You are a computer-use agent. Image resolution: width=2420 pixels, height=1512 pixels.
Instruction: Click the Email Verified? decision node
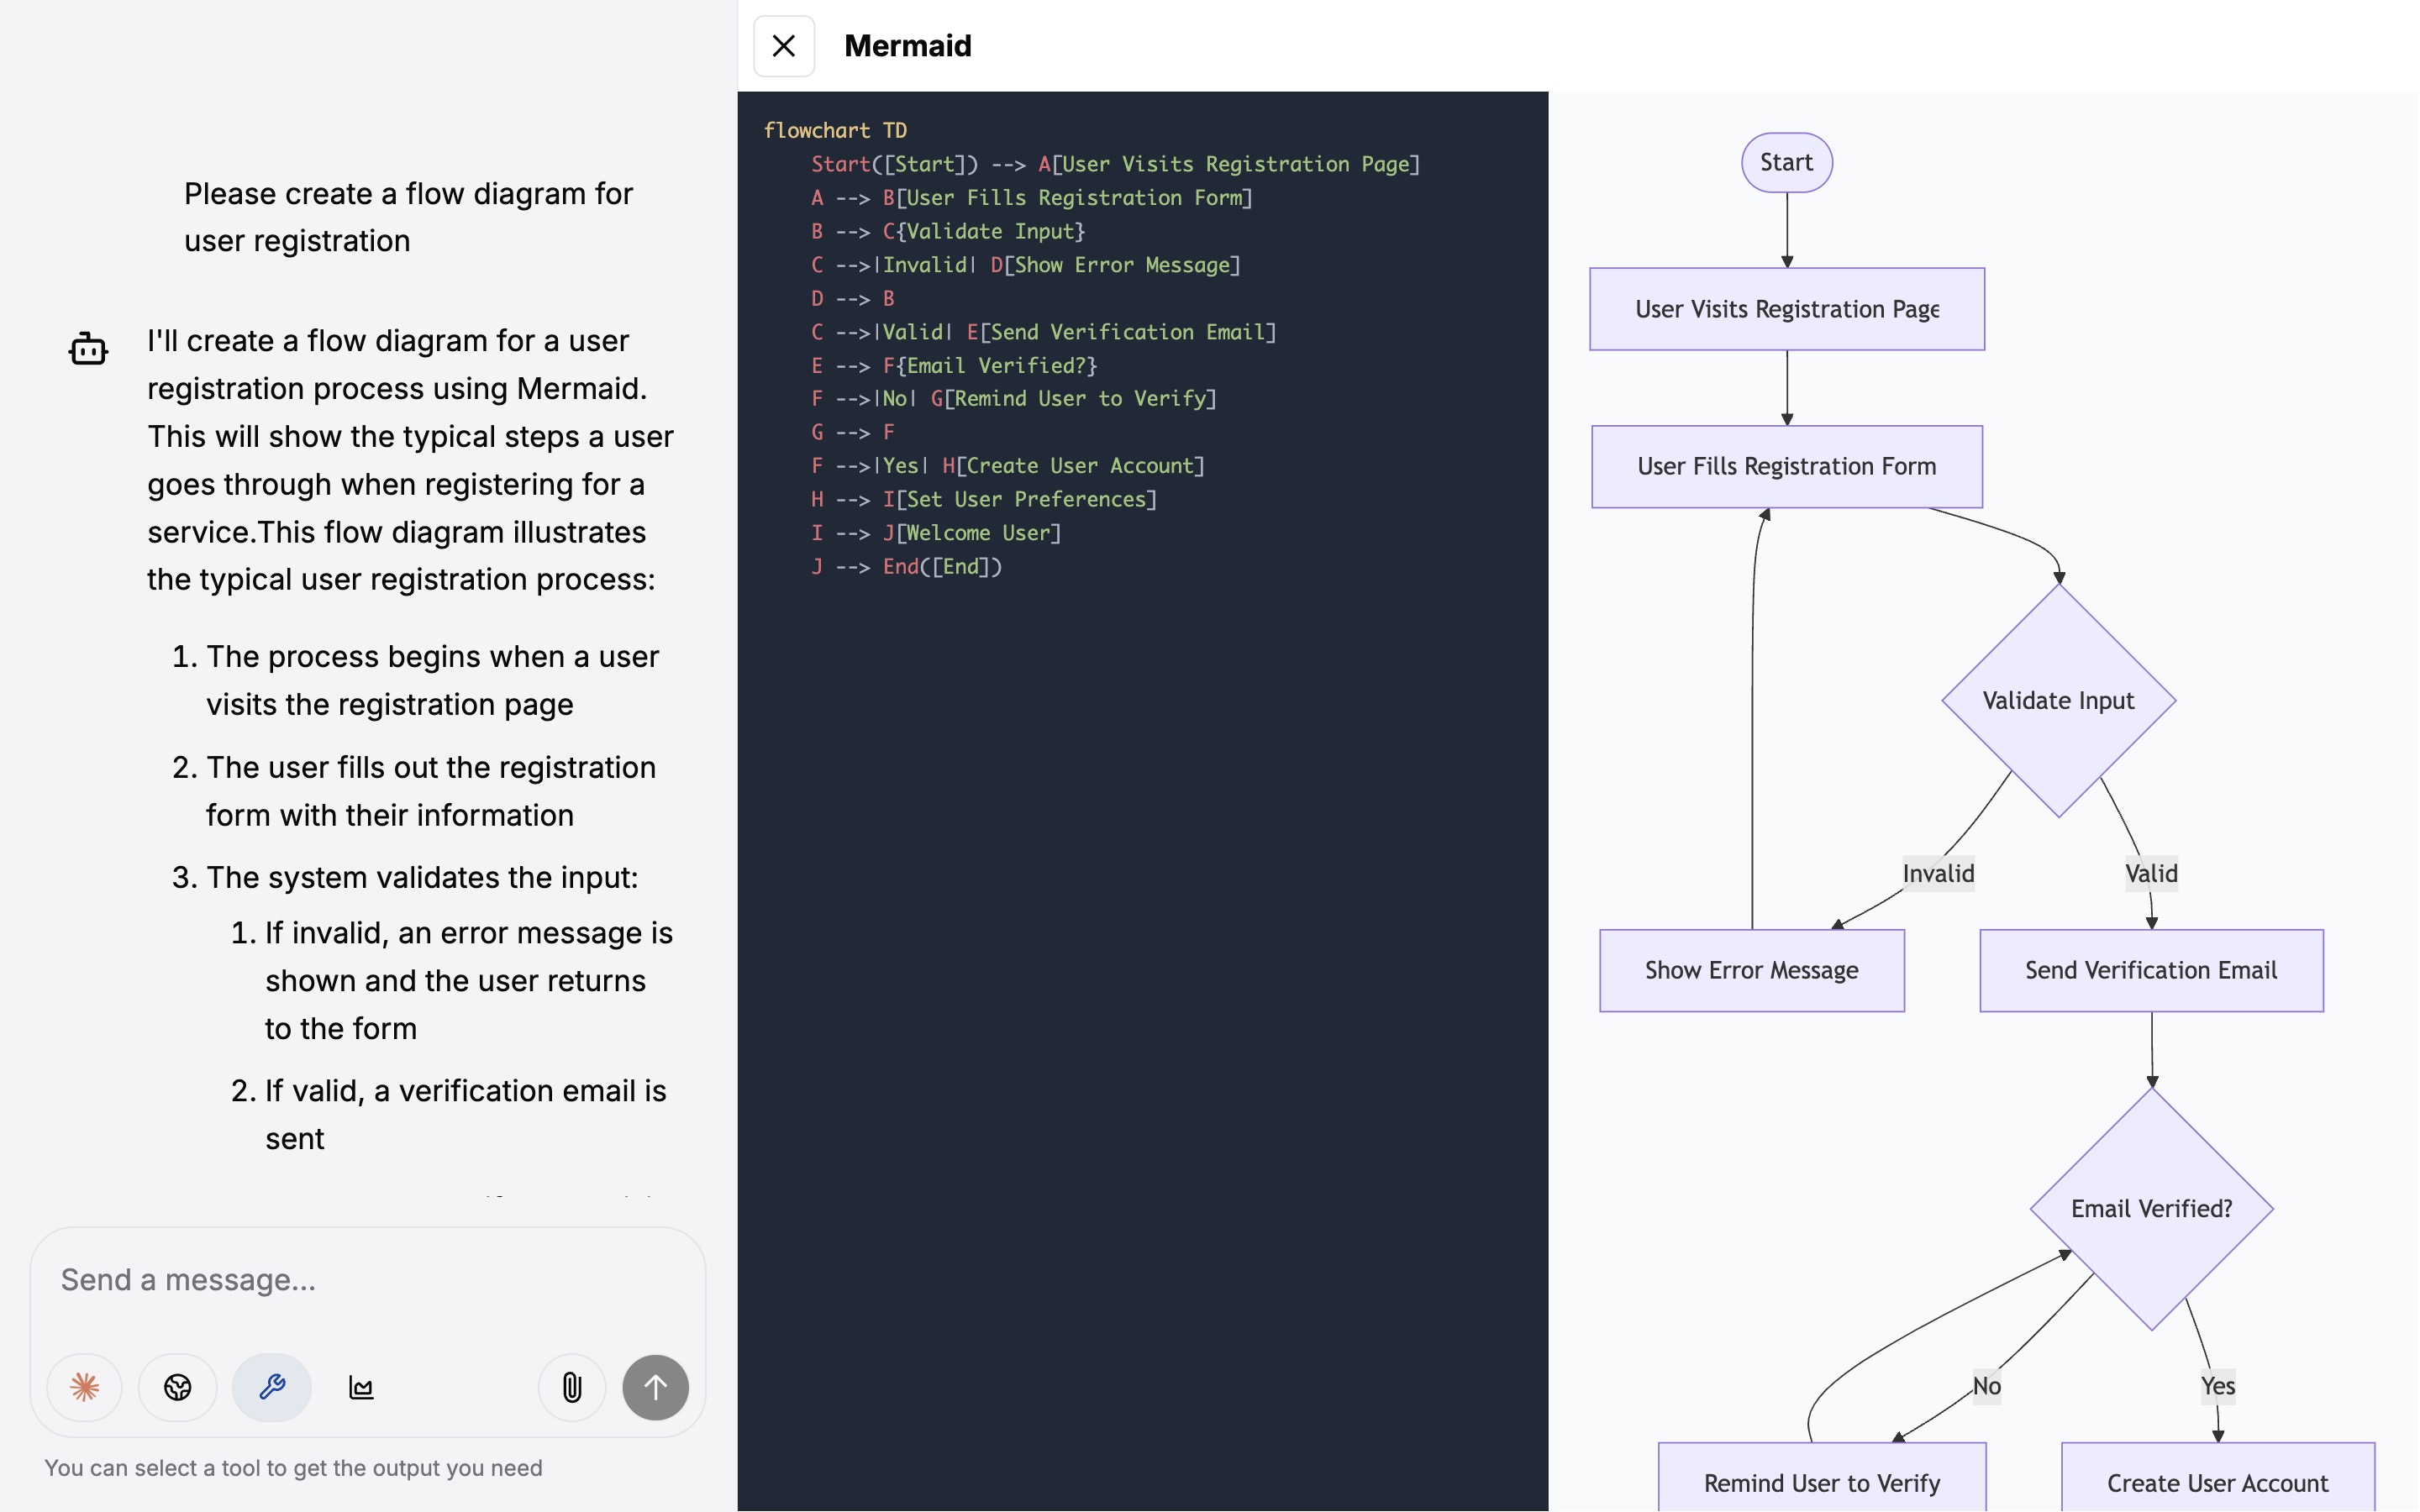(x=2152, y=1208)
